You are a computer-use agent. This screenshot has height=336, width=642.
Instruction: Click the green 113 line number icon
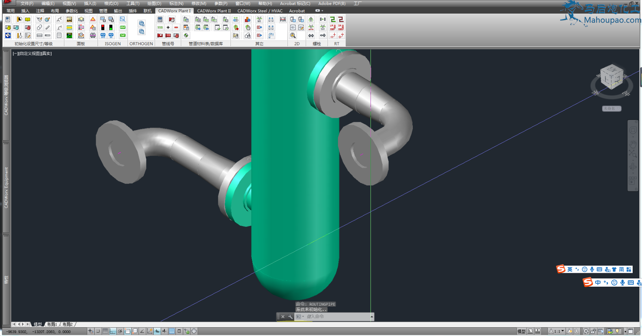pos(160,27)
